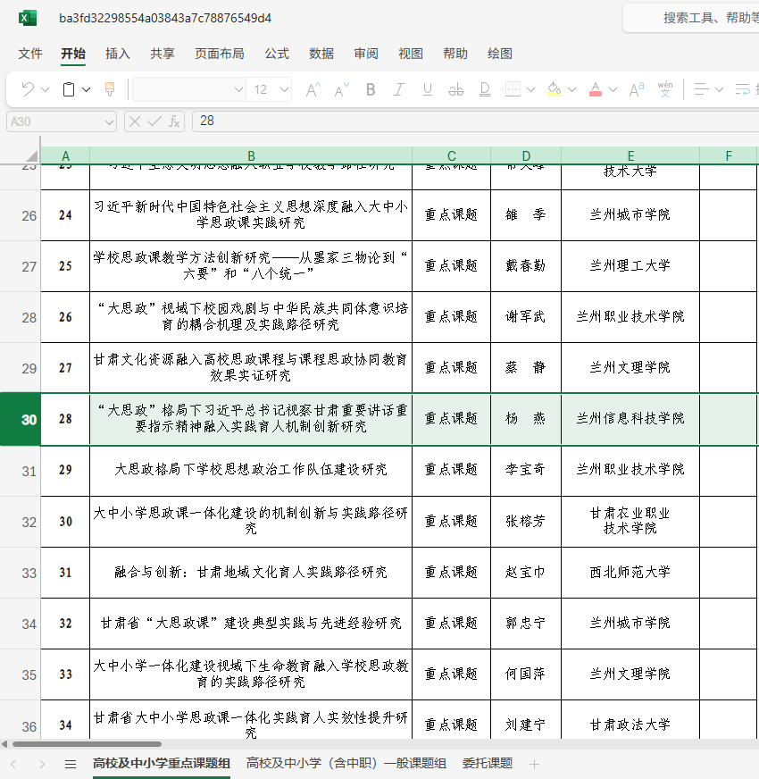Viewport: 759px width, 779px height.
Task: Toggle italic formatting
Action: point(399,89)
